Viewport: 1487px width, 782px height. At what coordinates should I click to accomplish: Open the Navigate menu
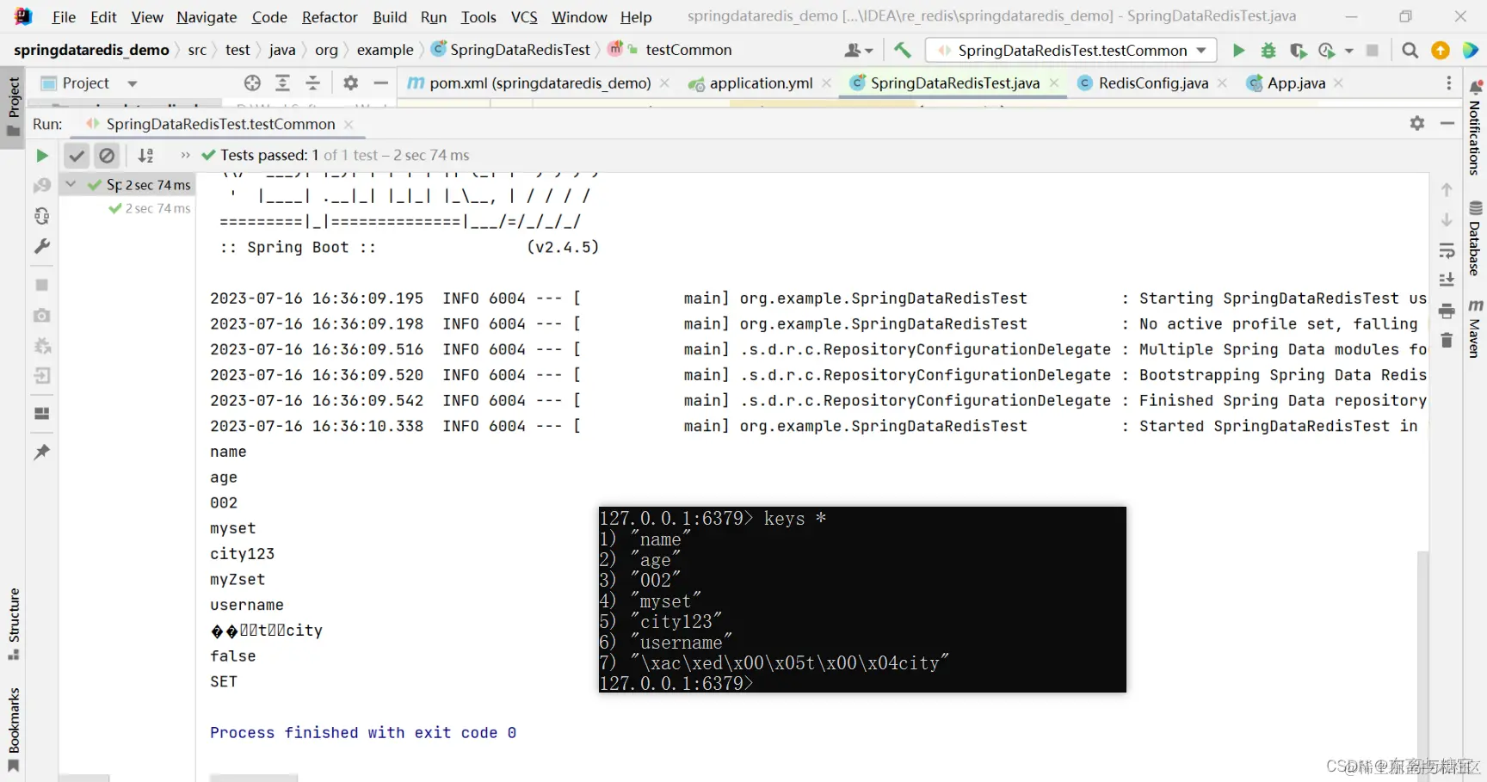tap(207, 17)
